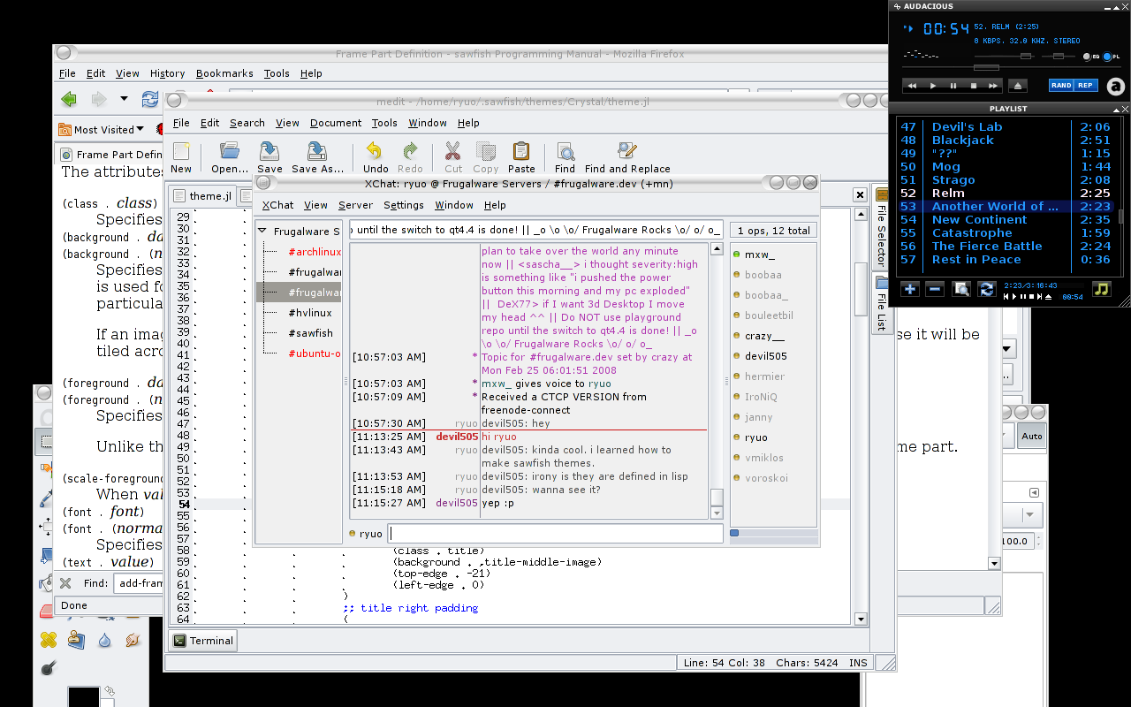Toggle Audacious playlist PL button

tap(1112, 57)
